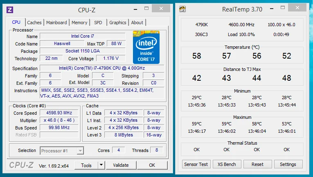The height and width of the screenshot is (177, 313).
Task: Maximize the RealTemp 3.70 window
Action: click(x=283, y=8)
